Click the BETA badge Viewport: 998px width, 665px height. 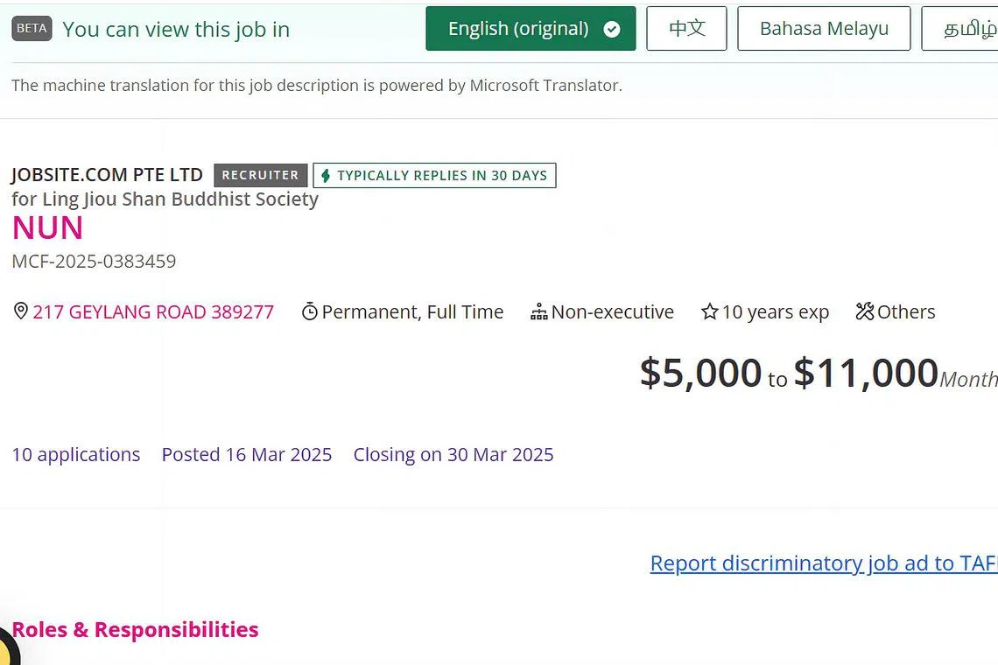32,28
